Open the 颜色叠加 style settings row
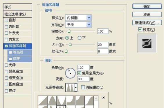The height and width of the screenshot is (108, 164). pyautogui.click(x=18, y=72)
